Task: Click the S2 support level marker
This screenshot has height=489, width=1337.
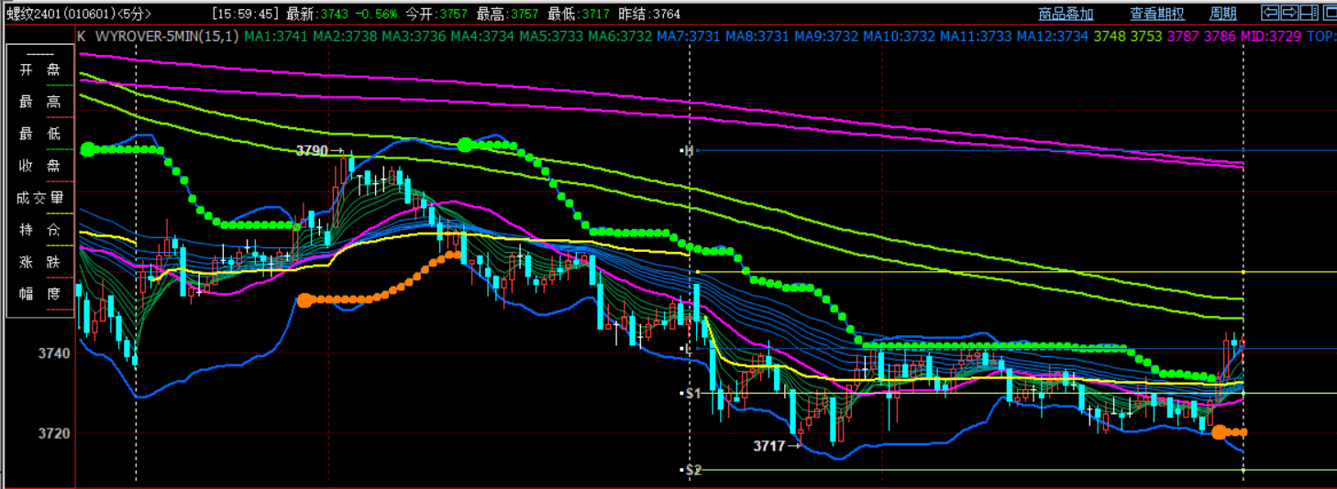Action: [x=692, y=470]
